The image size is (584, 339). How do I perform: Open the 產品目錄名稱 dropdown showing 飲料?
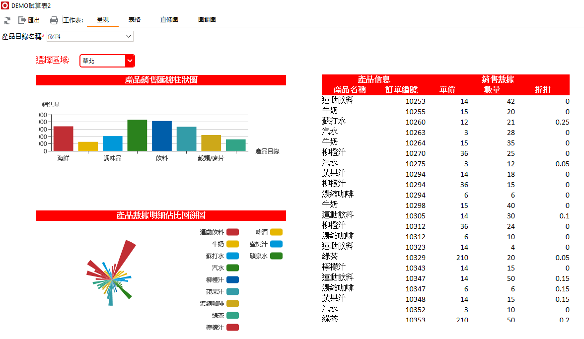90,36
